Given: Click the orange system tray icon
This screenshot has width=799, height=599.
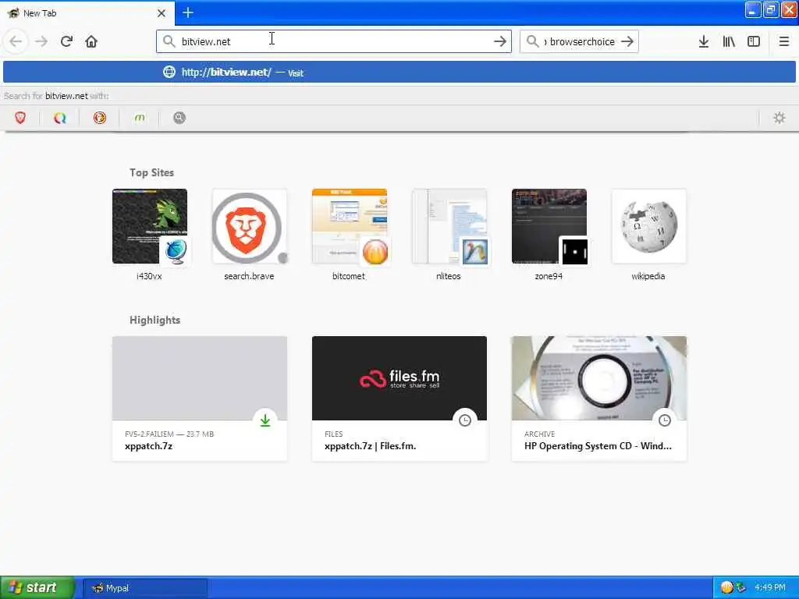Looking at the screenshot, I should (726, 588).
